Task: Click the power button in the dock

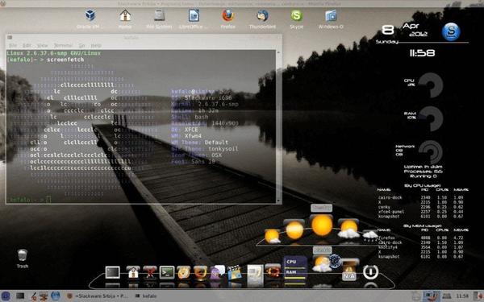Action: click(370, 272)
